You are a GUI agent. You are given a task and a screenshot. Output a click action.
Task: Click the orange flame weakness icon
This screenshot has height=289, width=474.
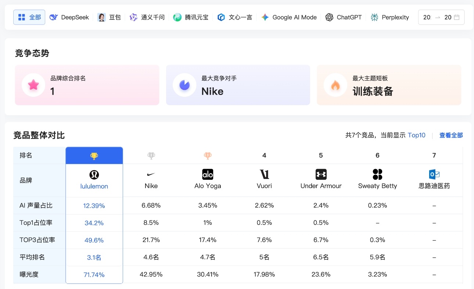point(335,85)
